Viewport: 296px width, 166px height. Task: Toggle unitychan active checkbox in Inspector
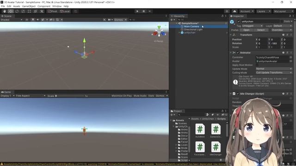(x=239, y=22)
